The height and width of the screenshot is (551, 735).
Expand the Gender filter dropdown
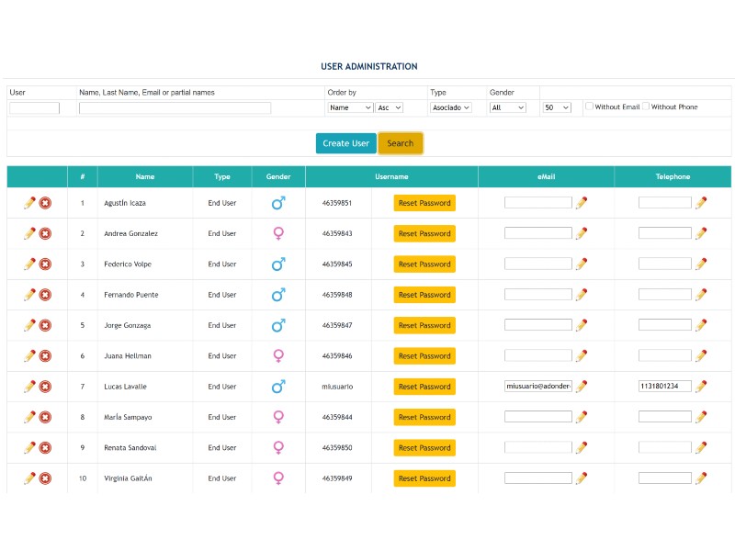click(x=507, y=107)
